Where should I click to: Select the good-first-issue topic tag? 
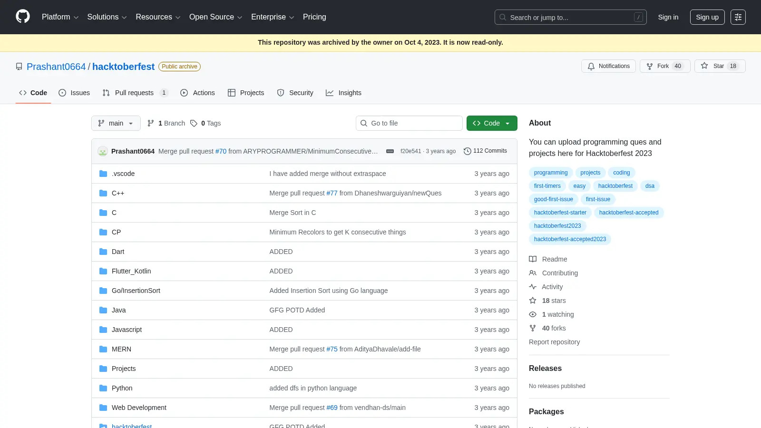click(x=554, y=199)
